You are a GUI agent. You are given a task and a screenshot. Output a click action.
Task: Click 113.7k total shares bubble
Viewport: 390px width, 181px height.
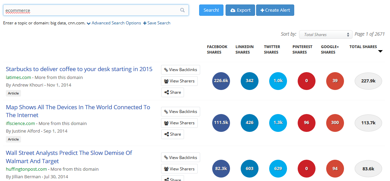click(368, 123)
